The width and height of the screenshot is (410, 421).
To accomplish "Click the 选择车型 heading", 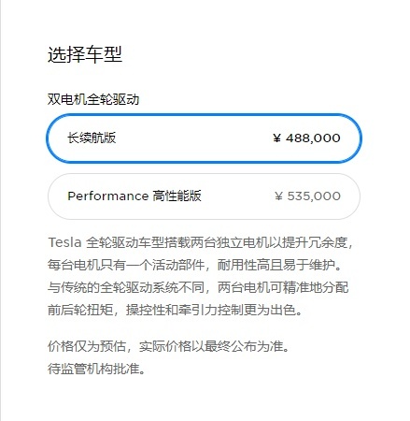I will [x=85, y=54].
